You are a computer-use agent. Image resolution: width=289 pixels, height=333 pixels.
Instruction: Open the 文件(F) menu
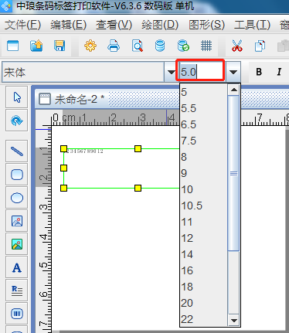(x=22, y=25)
